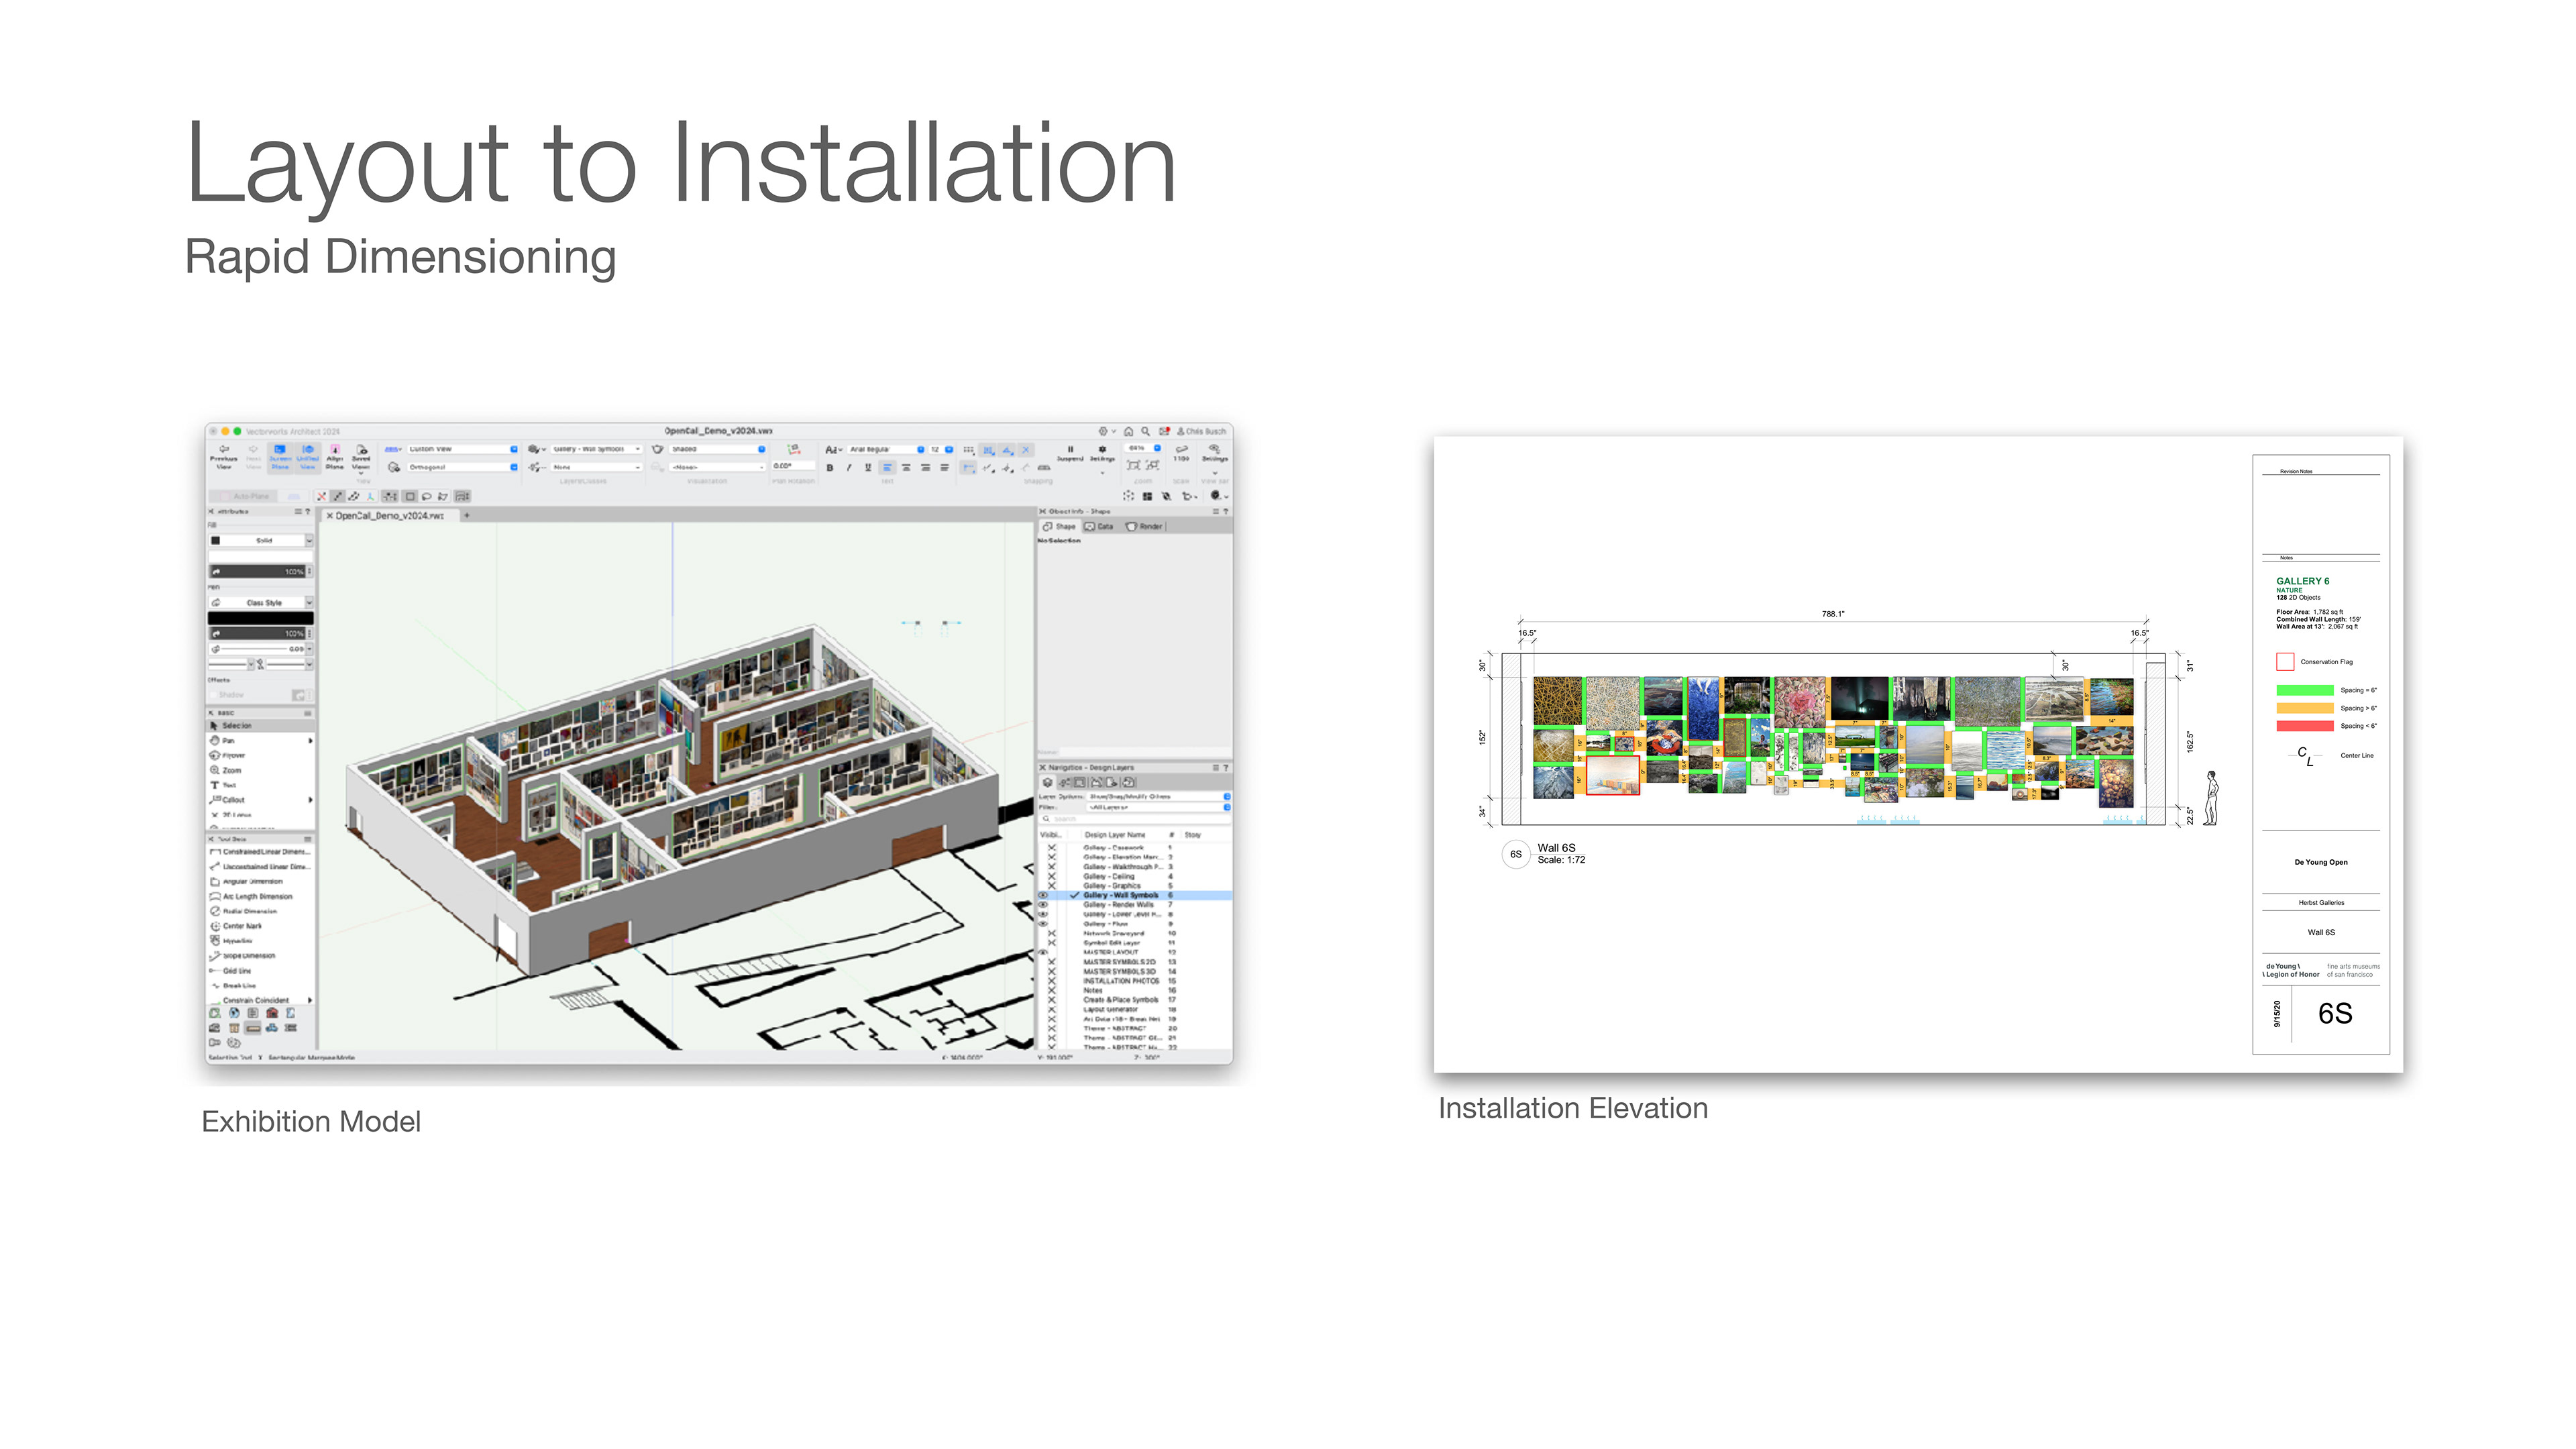This screenshot has width=2576, height=1449.
Task: Open the Shaded render mode dropdown
Action: pyautogui.click(x=718, y=450)
